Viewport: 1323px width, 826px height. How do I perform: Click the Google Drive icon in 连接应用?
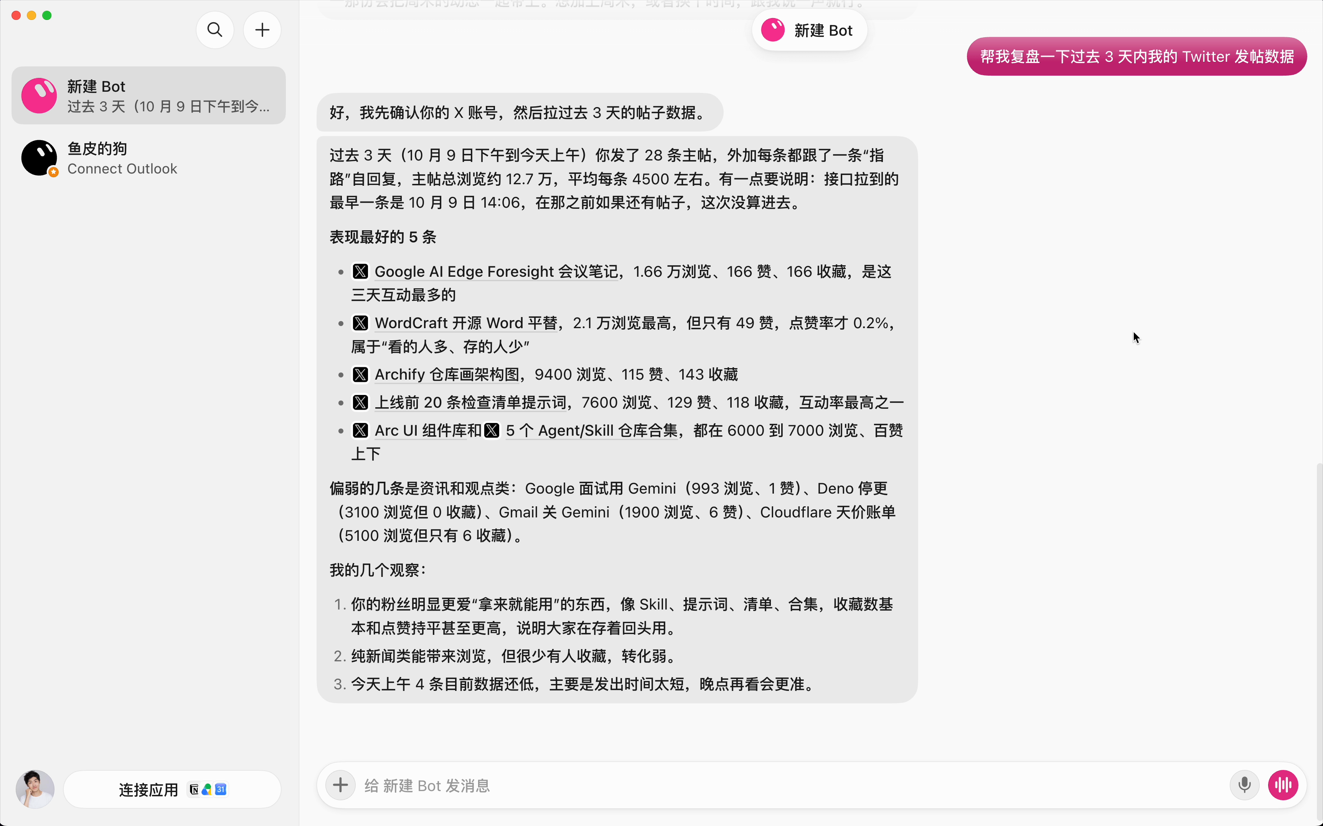point(207,790)
